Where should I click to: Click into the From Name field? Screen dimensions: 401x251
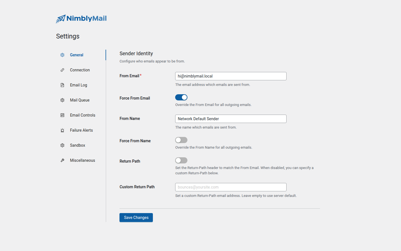pos(231,119)
